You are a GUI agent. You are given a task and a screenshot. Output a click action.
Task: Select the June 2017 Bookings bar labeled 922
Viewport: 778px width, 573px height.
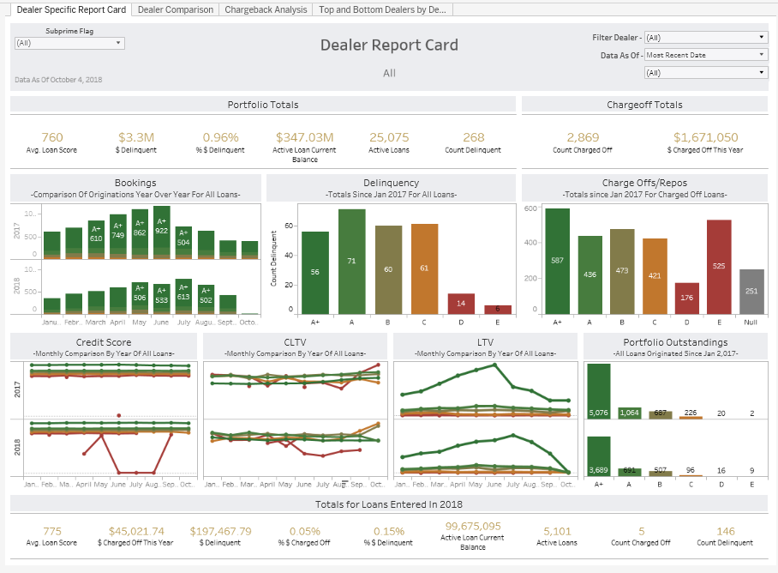[161, 230]
